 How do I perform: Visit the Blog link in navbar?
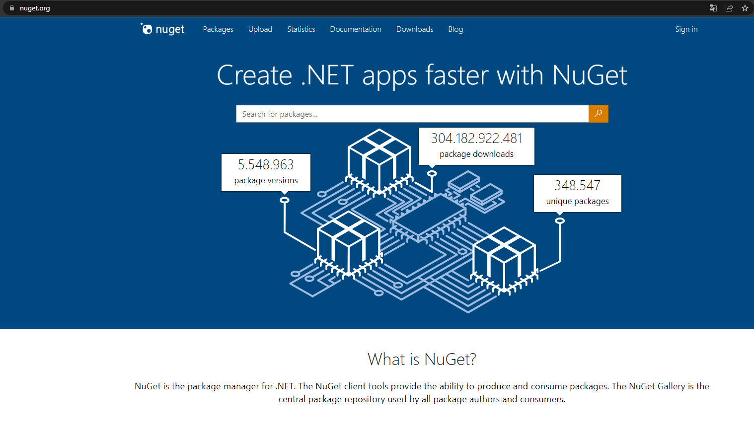click(x=455, y=29)
